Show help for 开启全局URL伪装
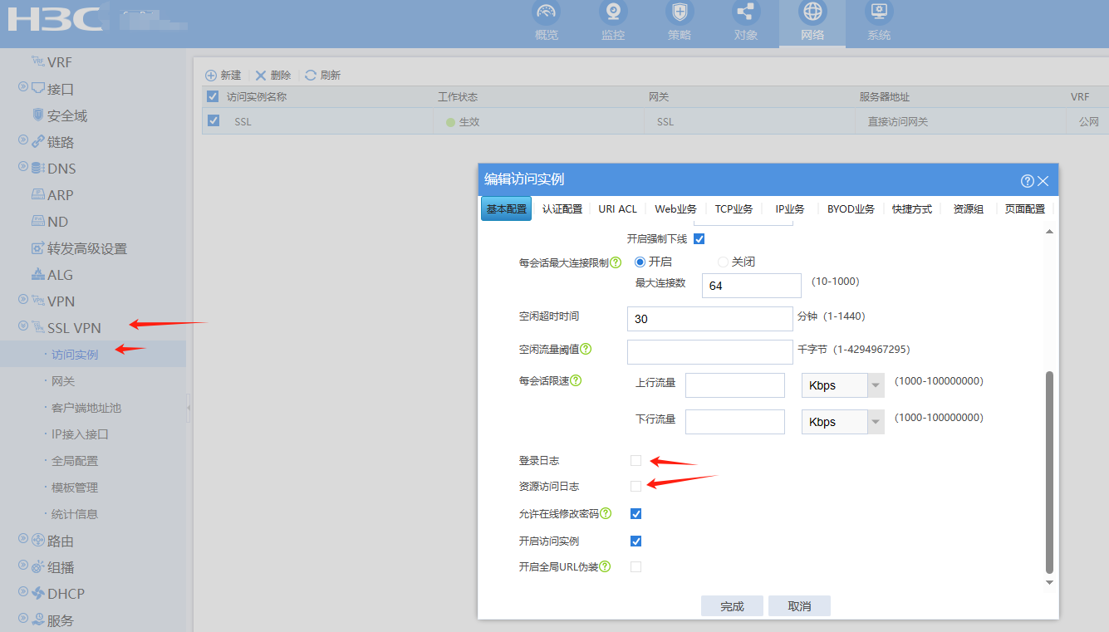 pos(606,566)
